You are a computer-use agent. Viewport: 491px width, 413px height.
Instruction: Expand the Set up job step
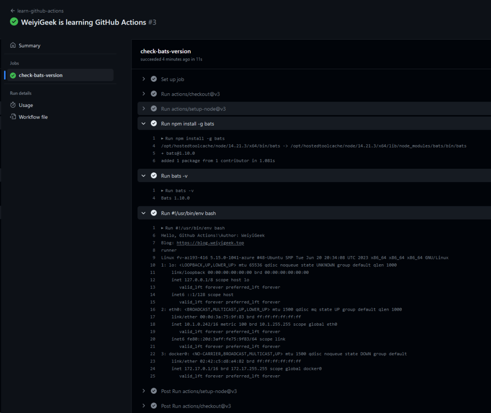pyautogui.click(x=144, y=79)
